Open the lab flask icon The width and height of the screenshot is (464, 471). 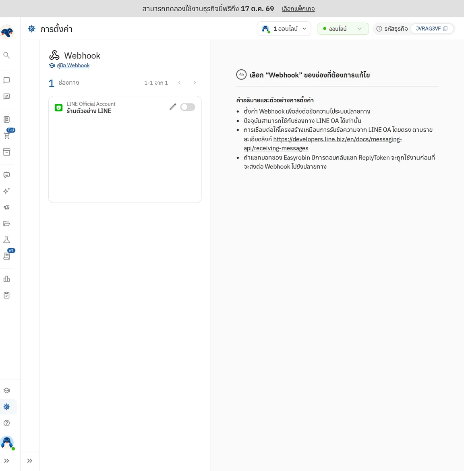(x=6, y=240)
